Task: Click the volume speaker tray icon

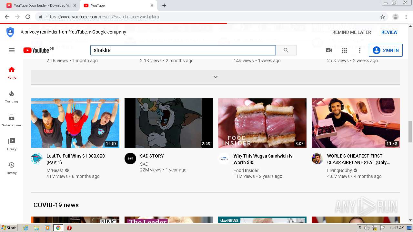Action: pyautogui.click(x=367, y=228)
